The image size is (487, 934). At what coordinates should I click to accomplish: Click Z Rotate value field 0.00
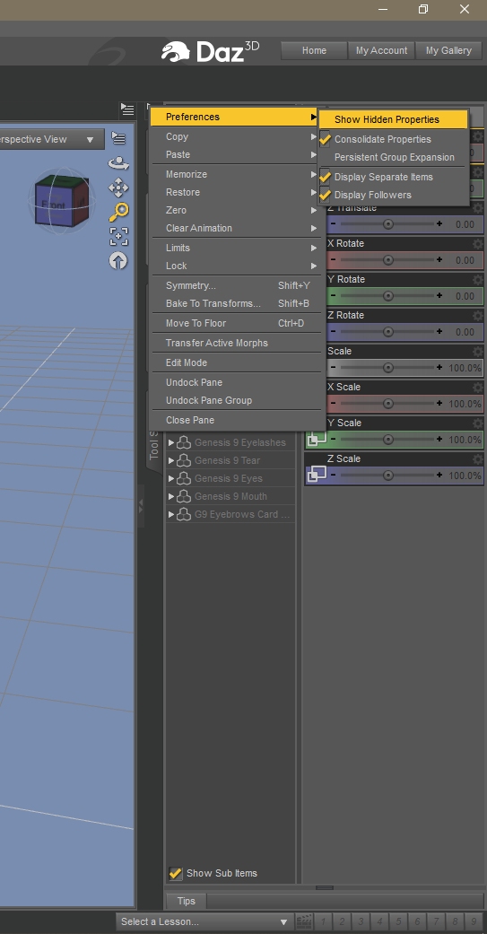pos(465,332)
